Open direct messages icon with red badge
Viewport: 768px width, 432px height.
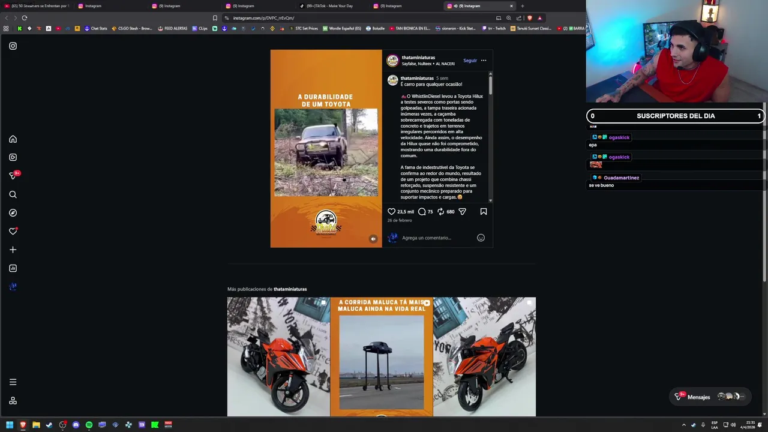14,175
